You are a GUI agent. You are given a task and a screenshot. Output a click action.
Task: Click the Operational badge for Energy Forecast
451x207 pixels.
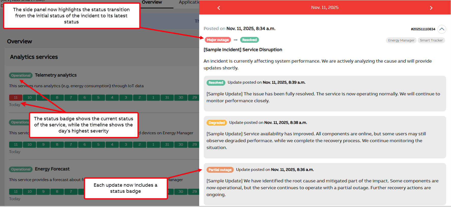pos(21,169)
